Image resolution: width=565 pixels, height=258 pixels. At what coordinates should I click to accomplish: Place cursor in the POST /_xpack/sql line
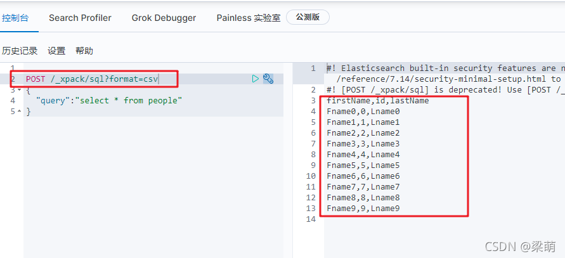coord(92,79)
